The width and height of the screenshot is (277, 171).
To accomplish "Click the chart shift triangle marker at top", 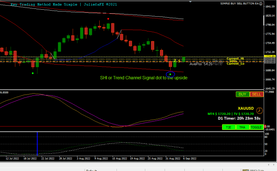I will pyautogui.click(x=190, y=2).
